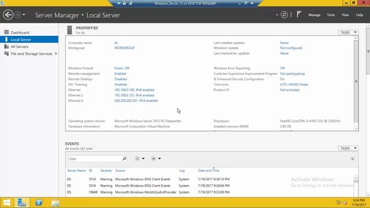The image size is (370, 208).
Task: Select the MsLbfoSysEvtProvider event row
Action: coord(210,192)
